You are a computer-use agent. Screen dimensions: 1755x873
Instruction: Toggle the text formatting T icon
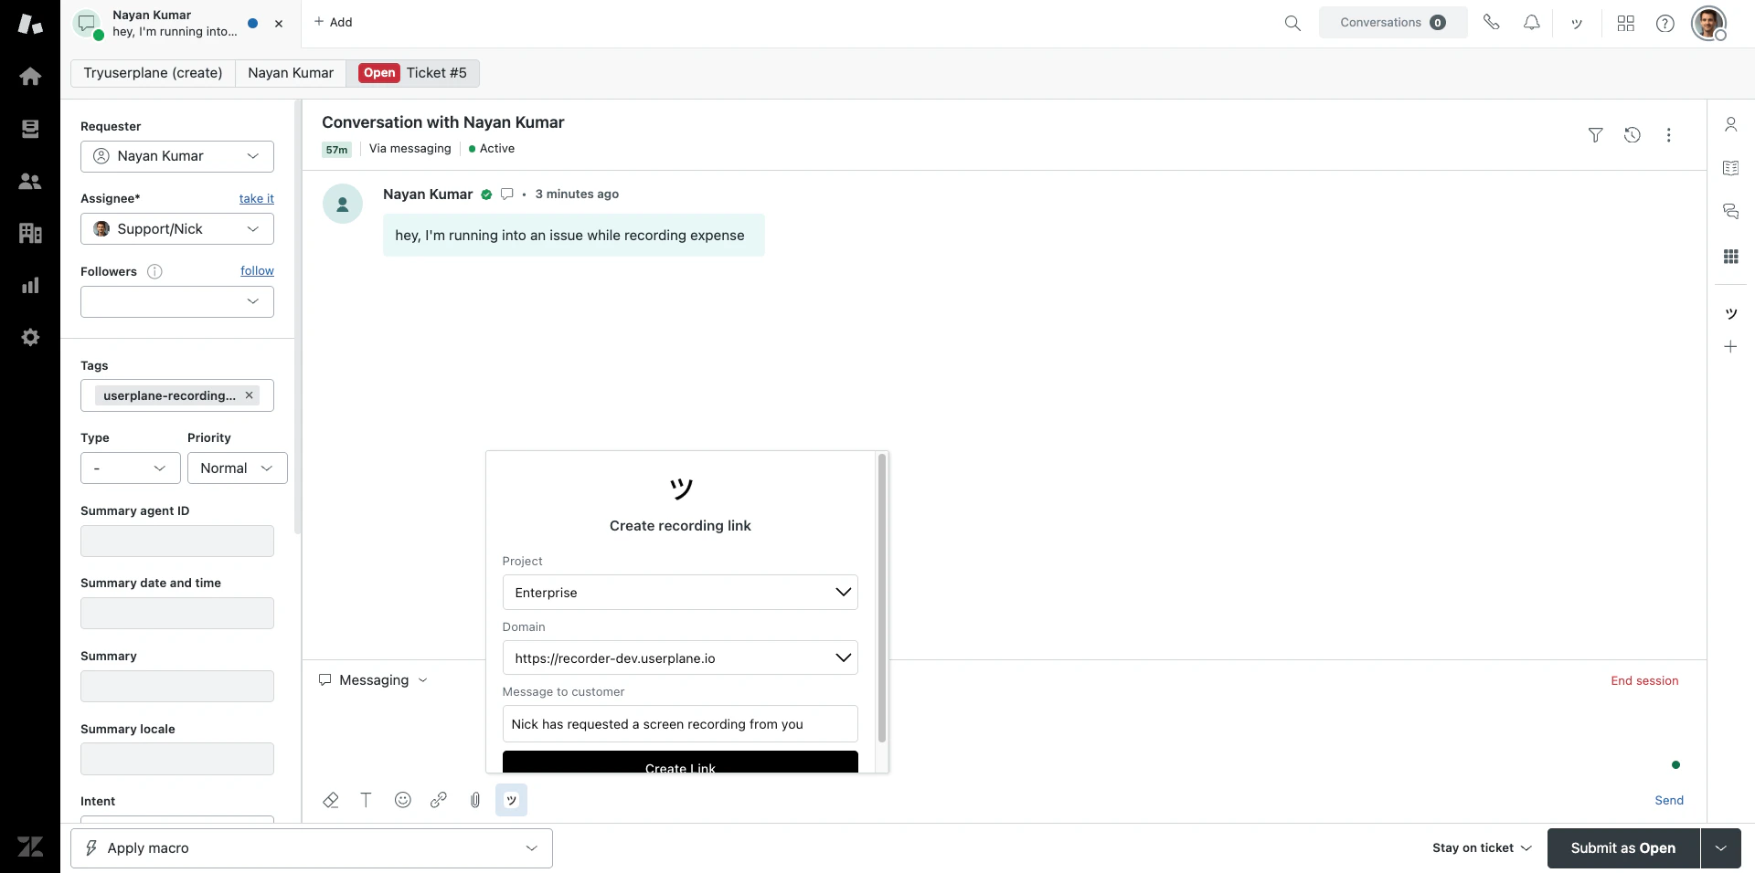[366, 800]
